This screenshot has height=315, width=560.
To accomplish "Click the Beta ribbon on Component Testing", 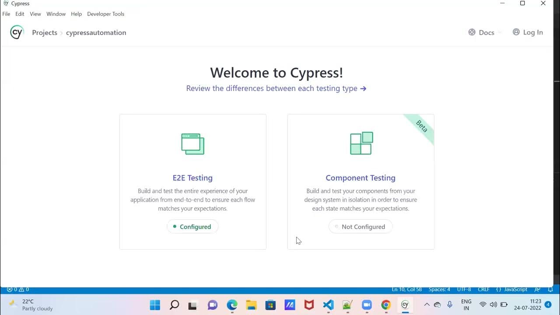I will (x=421, y=126).
